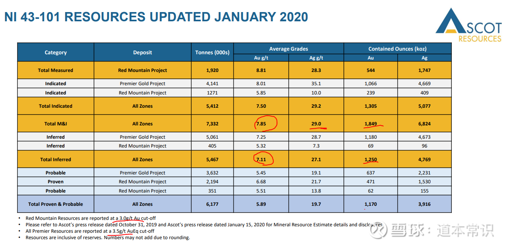Click the 29.0 Ag grade value
Viewport: 509px width, 246px height.
coord(316,124)
